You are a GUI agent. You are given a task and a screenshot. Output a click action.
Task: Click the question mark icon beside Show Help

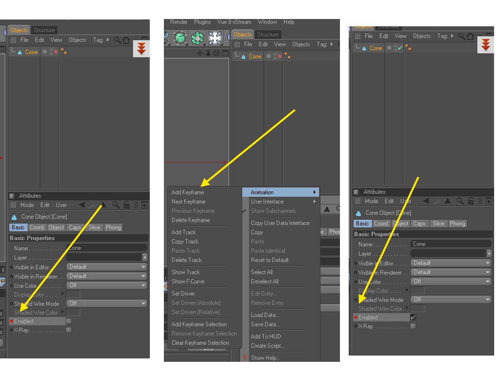(245, 358)
